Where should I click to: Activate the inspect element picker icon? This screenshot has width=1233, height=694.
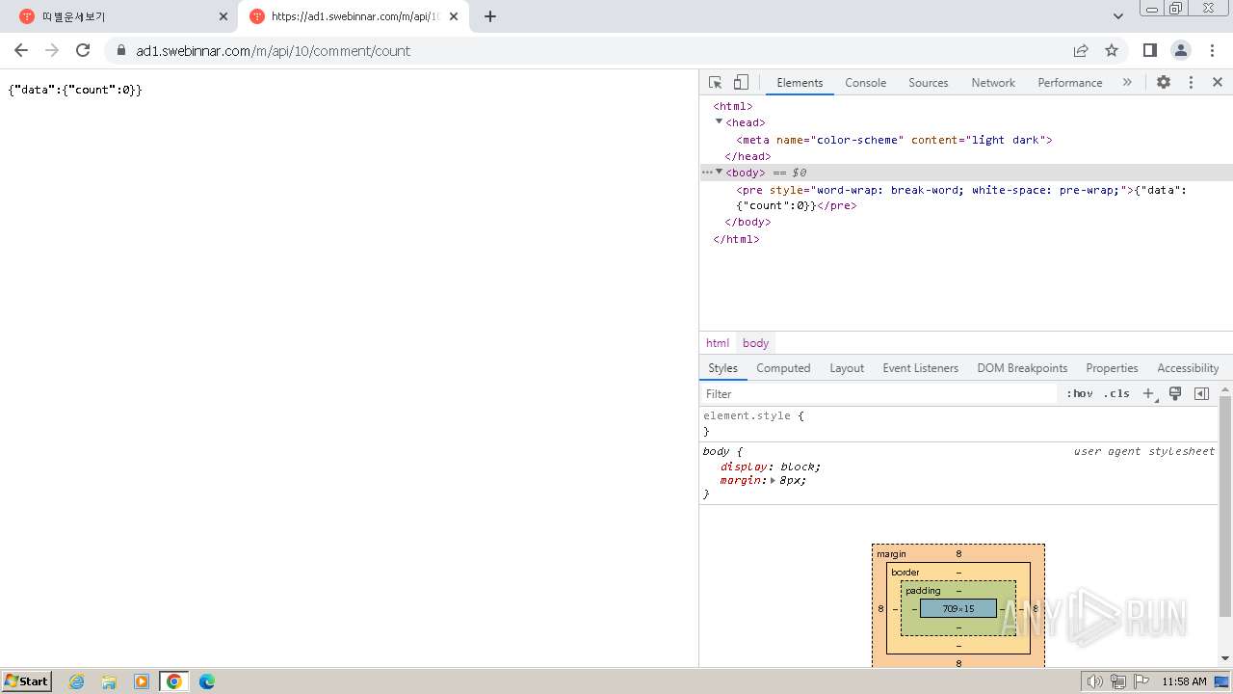715,83
